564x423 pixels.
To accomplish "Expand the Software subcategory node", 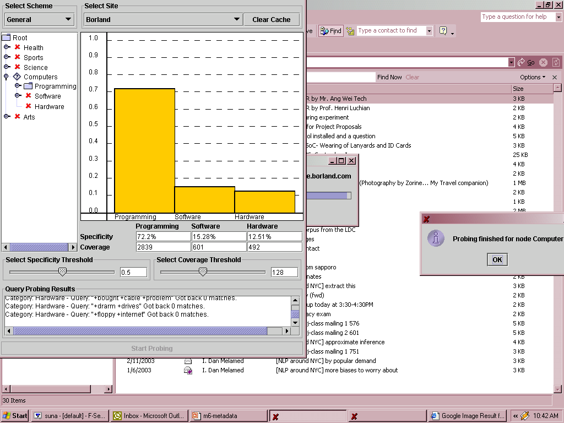I will tap(18, 96).
